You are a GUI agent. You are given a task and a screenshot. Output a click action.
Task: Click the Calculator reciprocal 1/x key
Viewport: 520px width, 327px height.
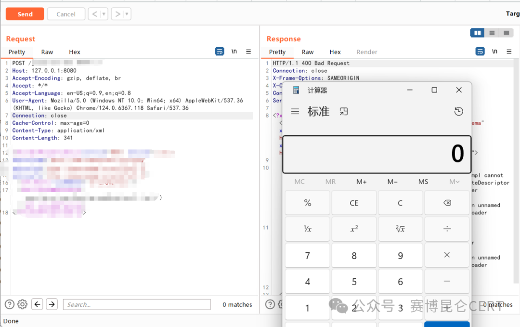(x=307, y=229)
